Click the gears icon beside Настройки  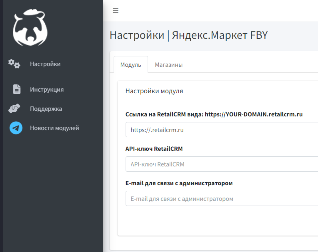pyautogui.click(x=14, y=64)
